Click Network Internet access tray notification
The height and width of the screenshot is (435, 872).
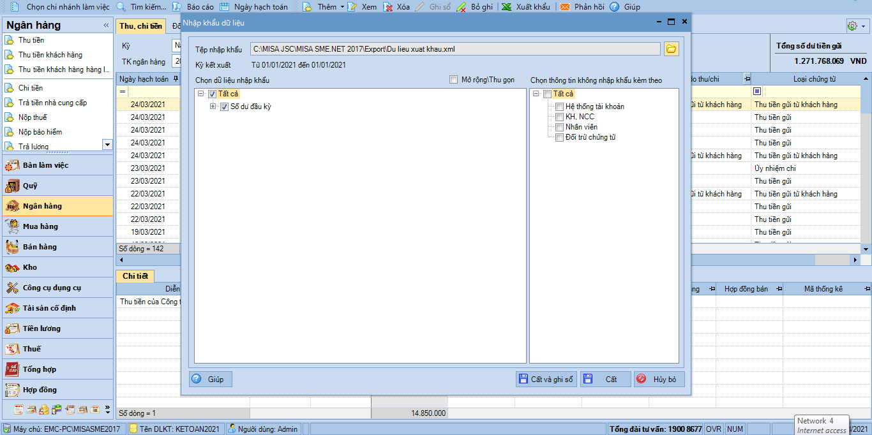(x=822, y=425)
